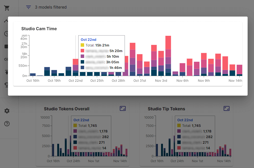Click the Nov 9th axis label in Cam Time
The height and width of the screenshot is (168, 254).
(204, 81)
